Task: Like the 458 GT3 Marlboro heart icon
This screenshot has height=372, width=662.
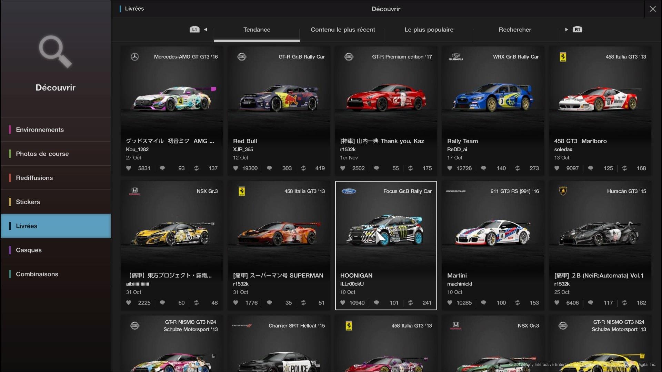Action: point(557,168)
